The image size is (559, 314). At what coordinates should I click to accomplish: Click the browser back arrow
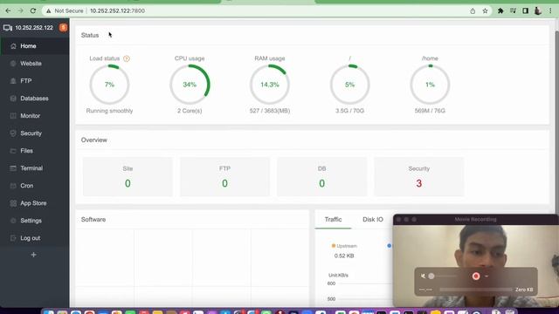[8, 10]
